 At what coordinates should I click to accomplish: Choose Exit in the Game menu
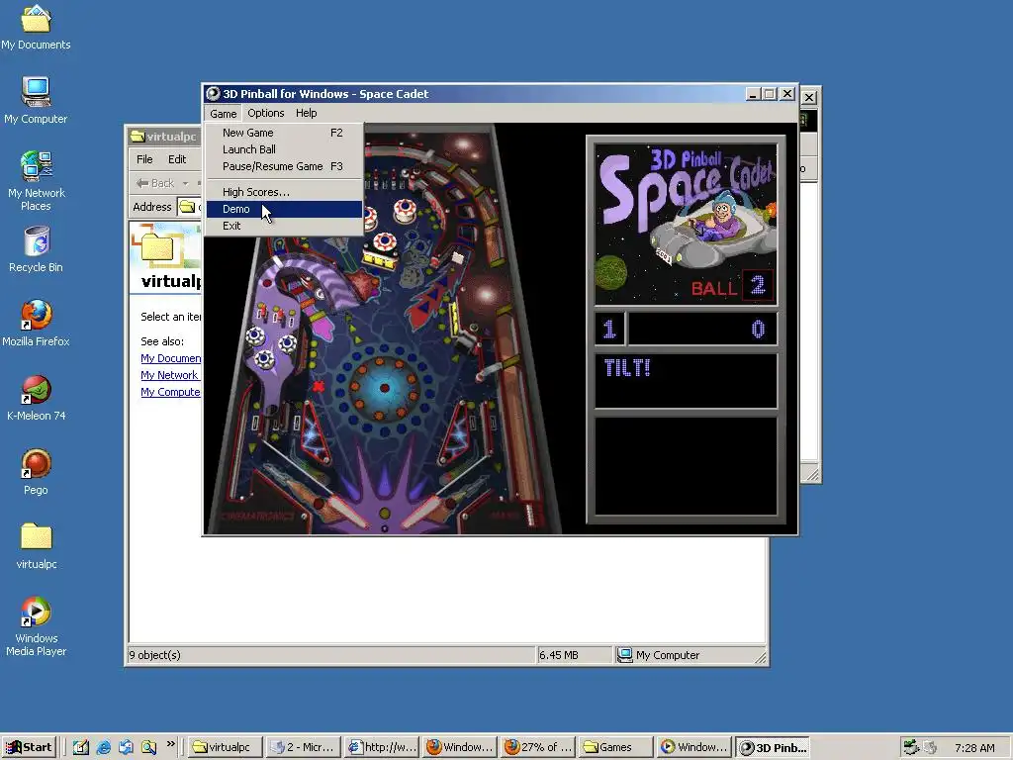point(284,226)
